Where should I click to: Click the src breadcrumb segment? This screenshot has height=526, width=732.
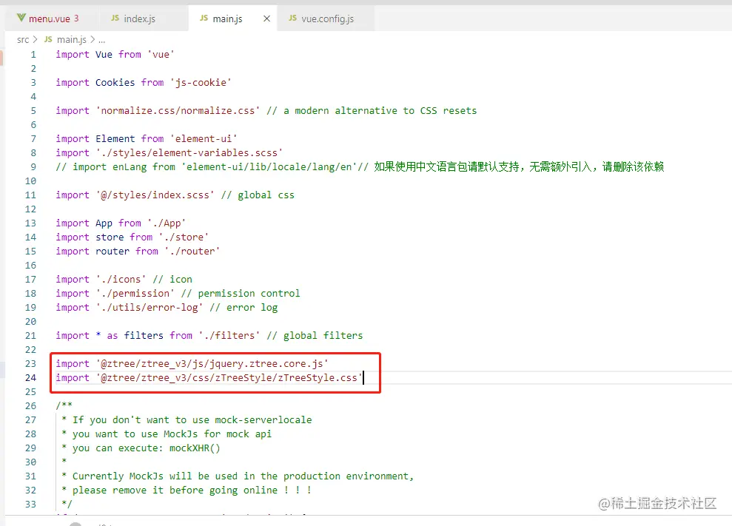click(x=23, y=40)
